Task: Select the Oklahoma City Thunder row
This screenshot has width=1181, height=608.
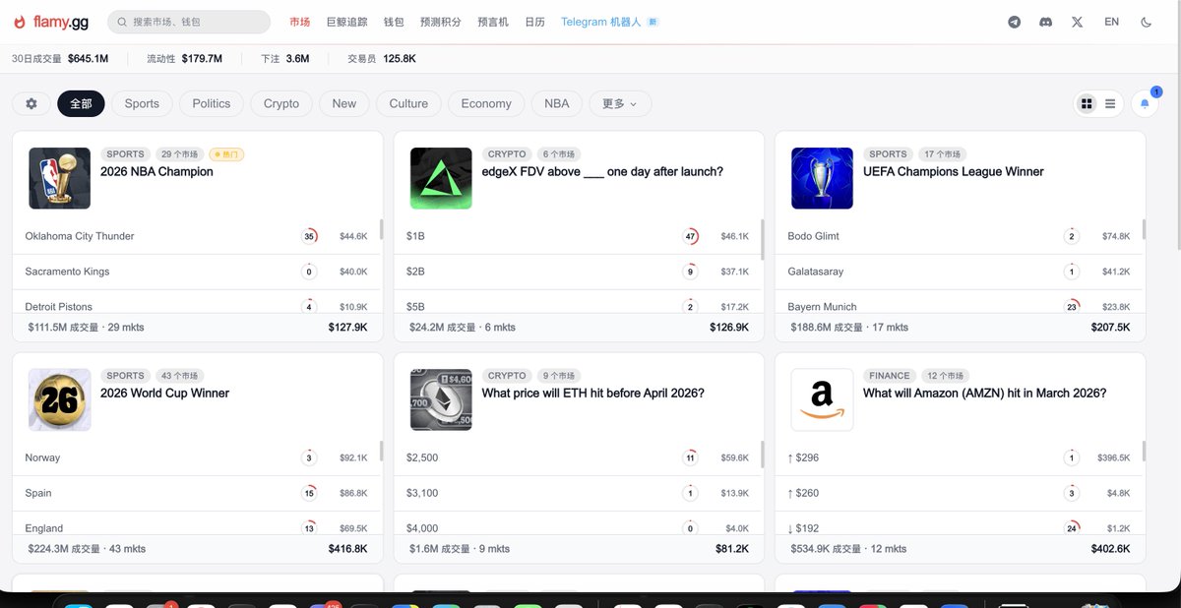Action: coord(196,236)
